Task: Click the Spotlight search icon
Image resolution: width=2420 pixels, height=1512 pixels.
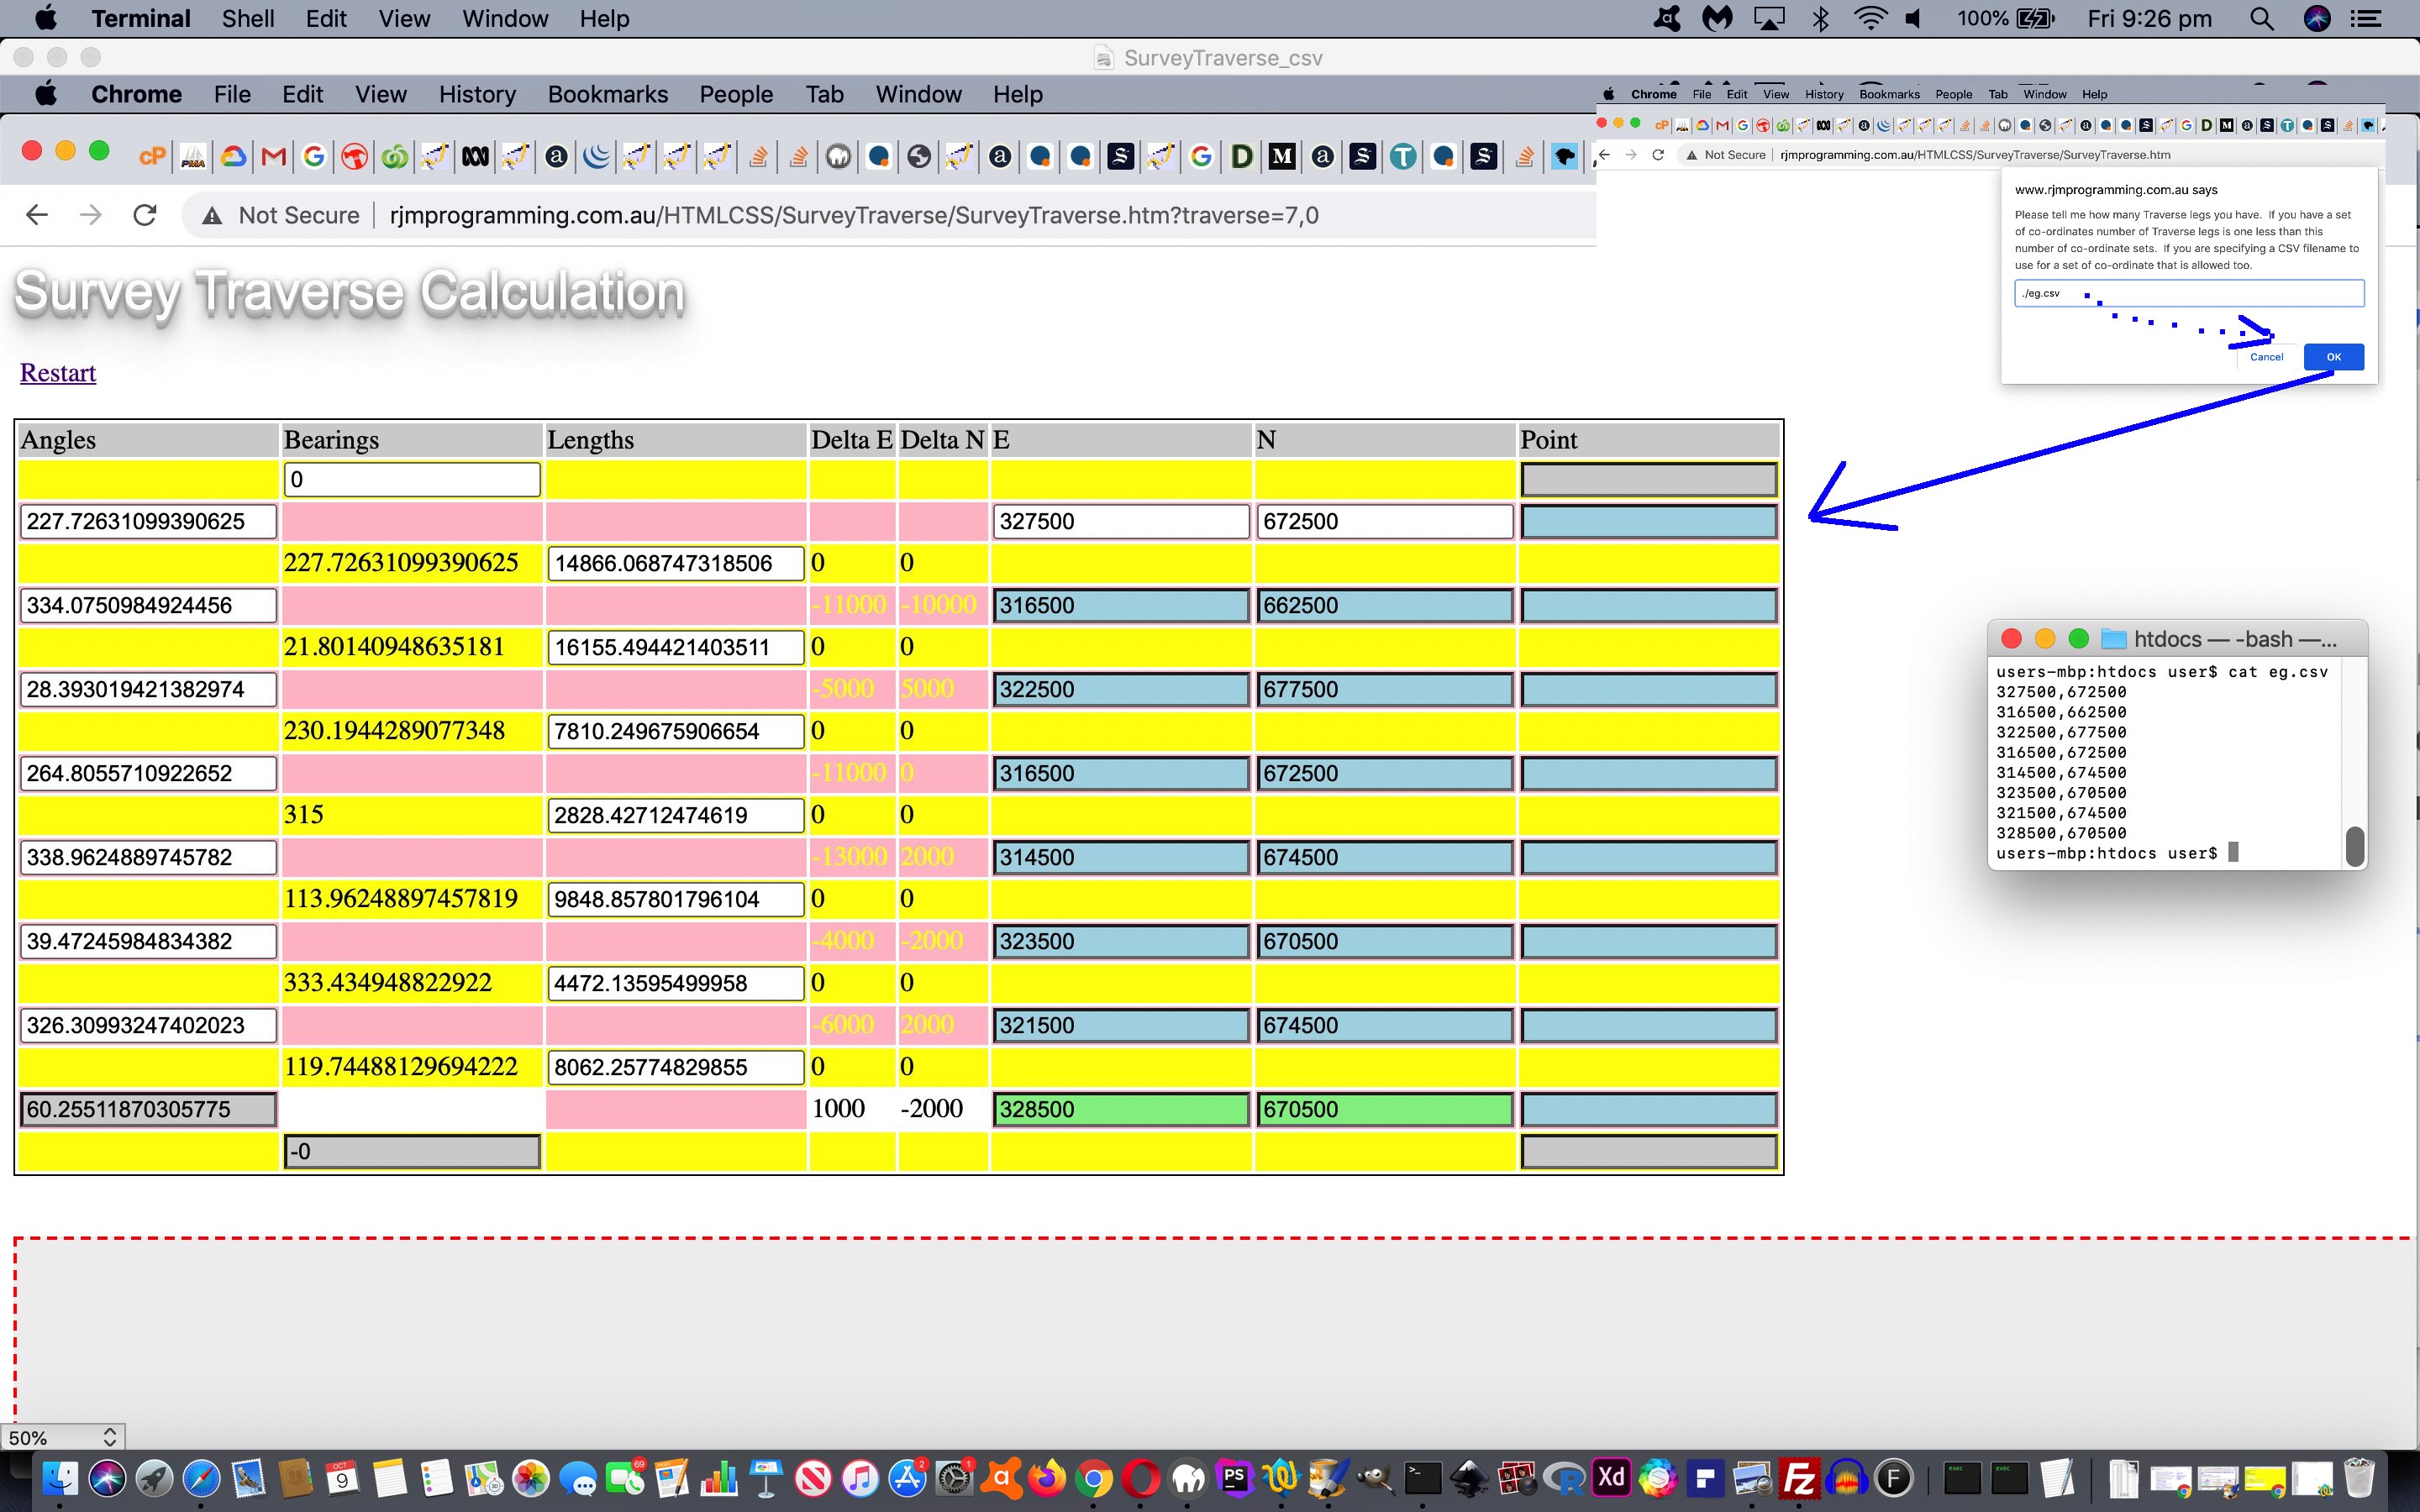Action: click(2261, 19)
